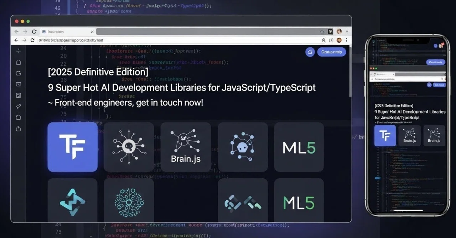The image size is (456, 238).
Task: Open the three-dot menu in the tab row
Action: [347, 32]
